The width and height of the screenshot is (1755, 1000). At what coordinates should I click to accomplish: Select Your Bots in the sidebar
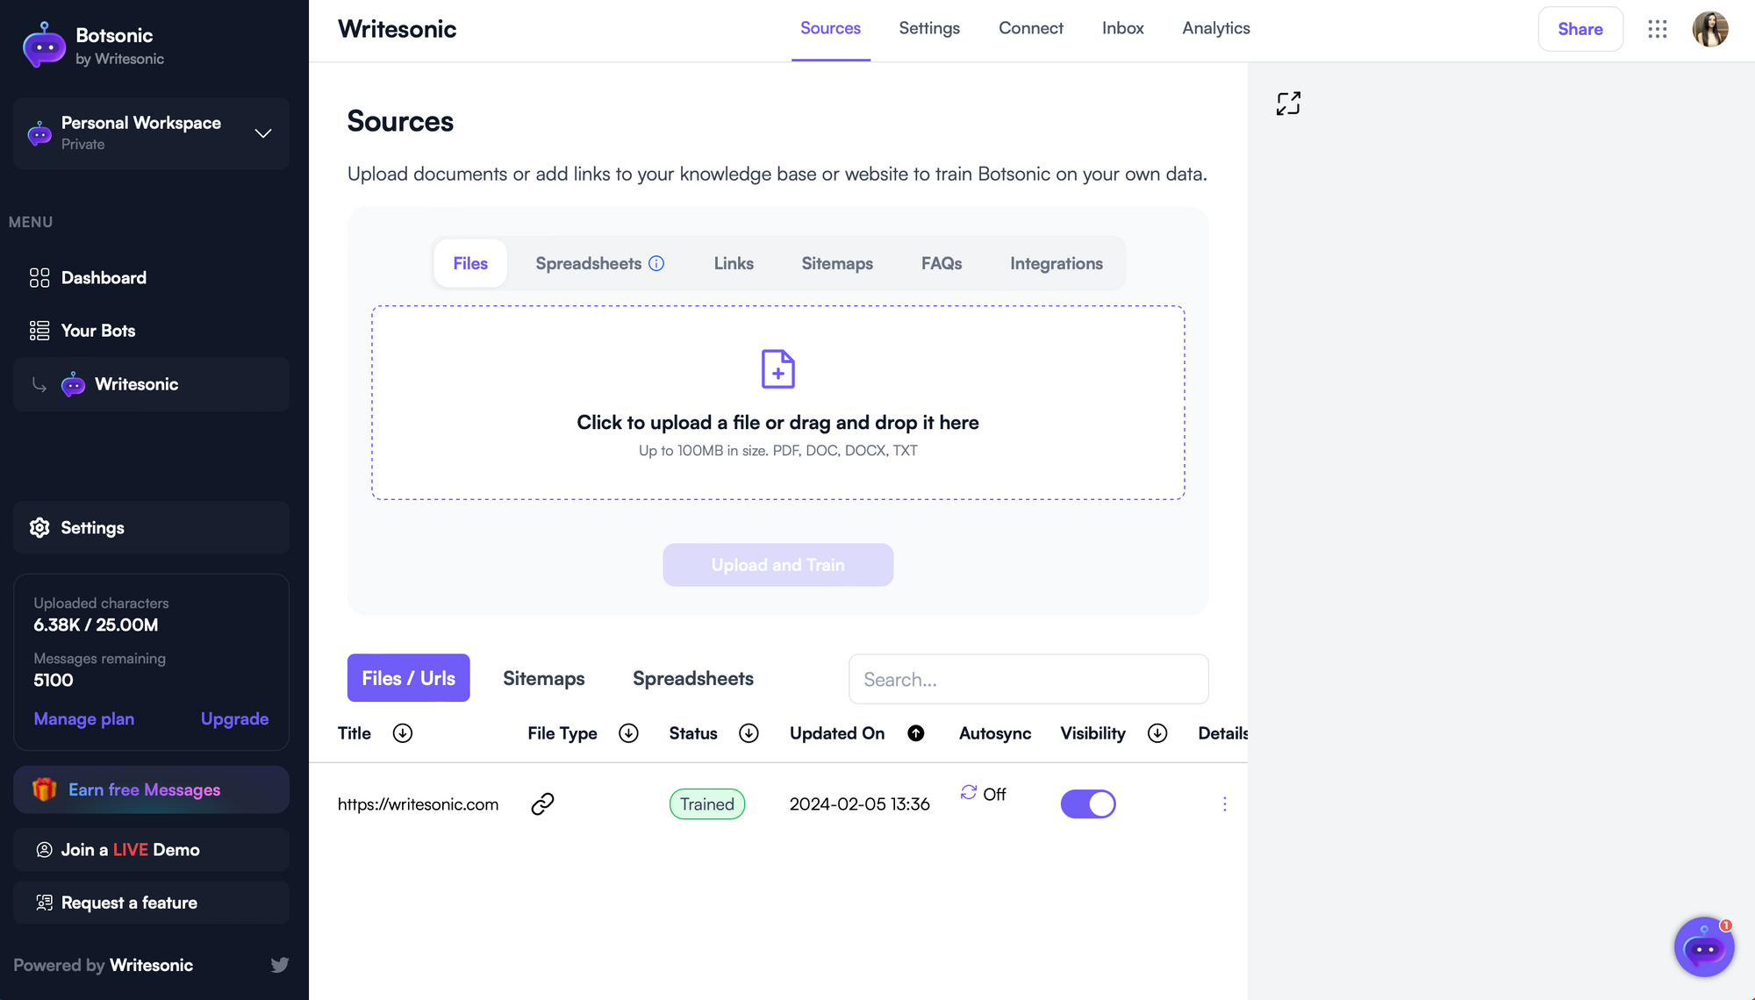[x=97, y=331]
